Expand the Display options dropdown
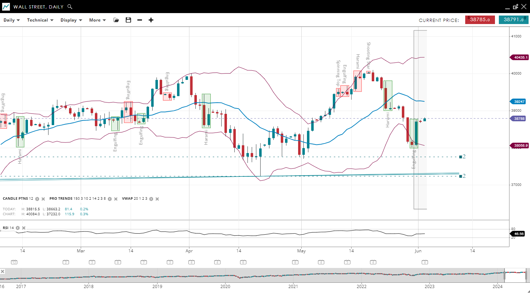Image resolution: width=530 pixels, height=293 pixels. pyautogui.click(x=71, y=20)
